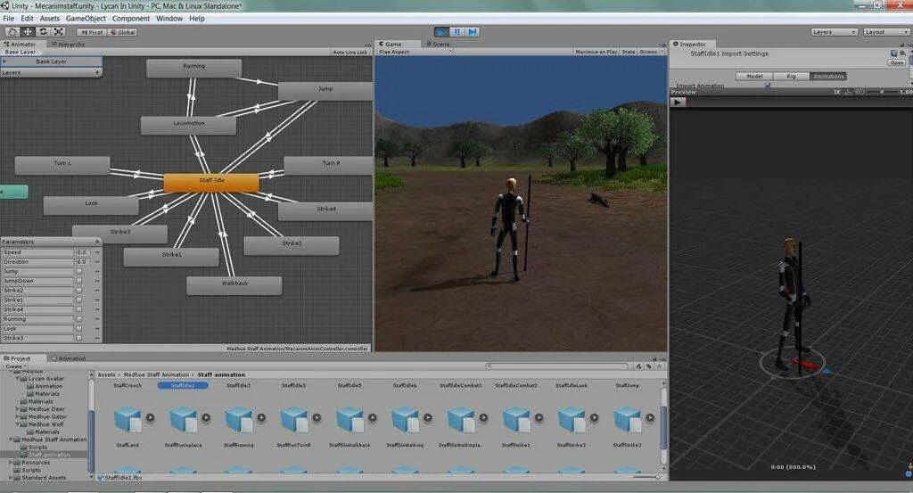The height and width of the screenshot is (493, 913).
Task: Click the add layer plus icon
Action: click(97, 72)
